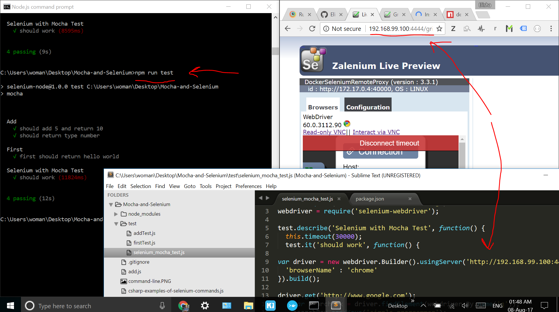Follow the Read-only VNC link
The image size is (559, 312).
[324, 132]
